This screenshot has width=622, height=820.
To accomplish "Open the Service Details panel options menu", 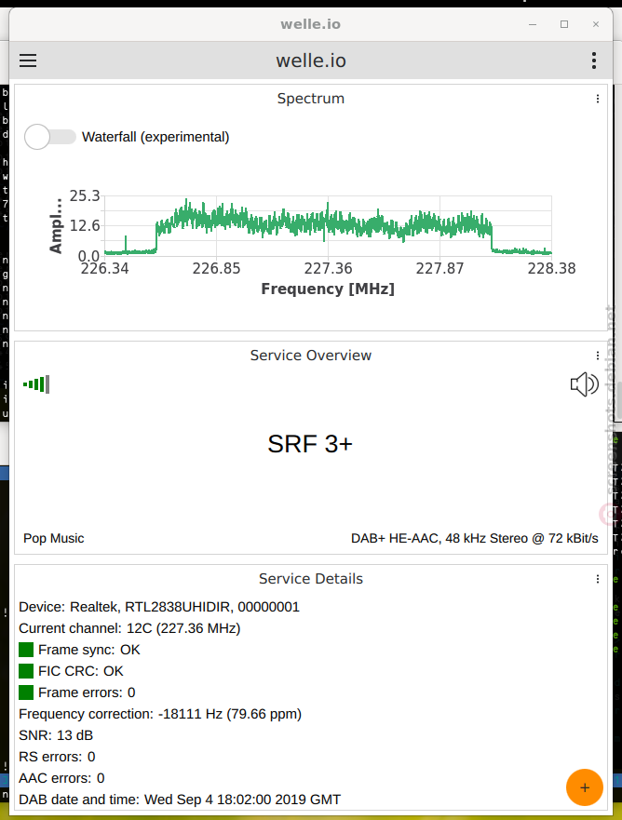I will (598, 579).
